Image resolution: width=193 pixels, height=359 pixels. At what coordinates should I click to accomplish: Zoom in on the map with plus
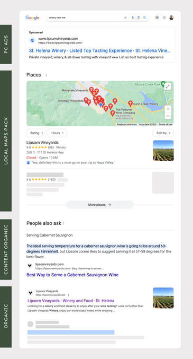168,109
